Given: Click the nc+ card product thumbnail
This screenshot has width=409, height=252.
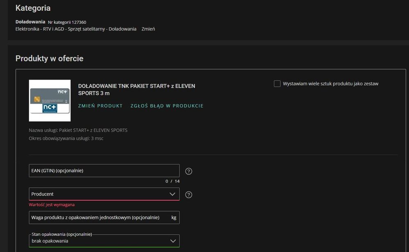Looking at the screenshot, I should coord(50,100).
